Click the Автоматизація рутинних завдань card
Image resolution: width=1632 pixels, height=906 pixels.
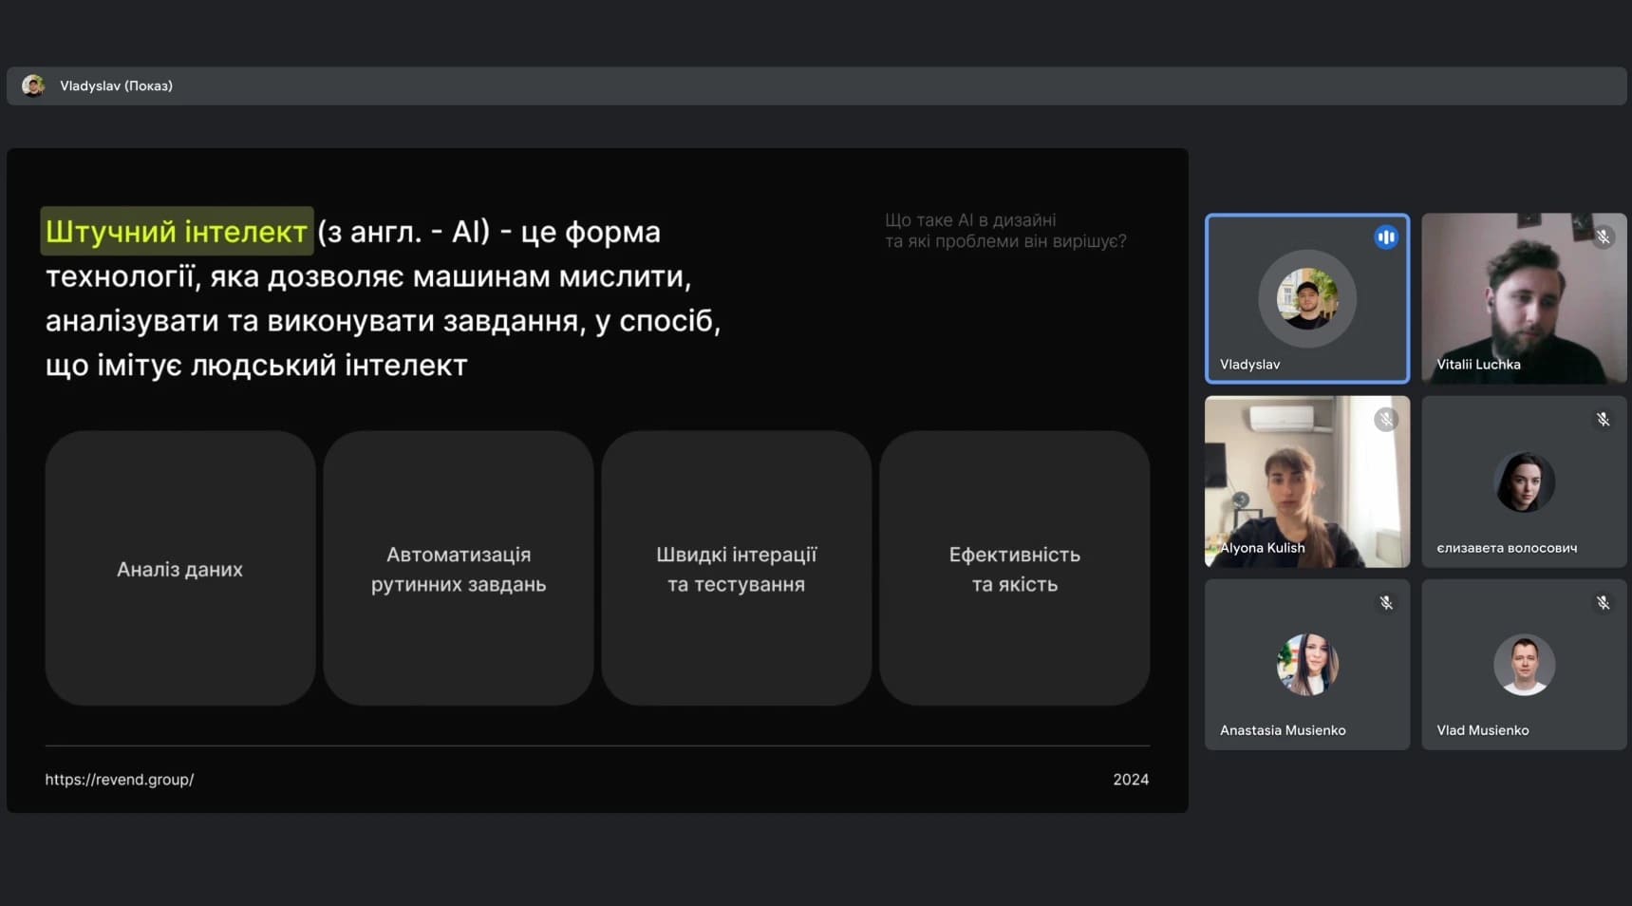click(458, 568)
